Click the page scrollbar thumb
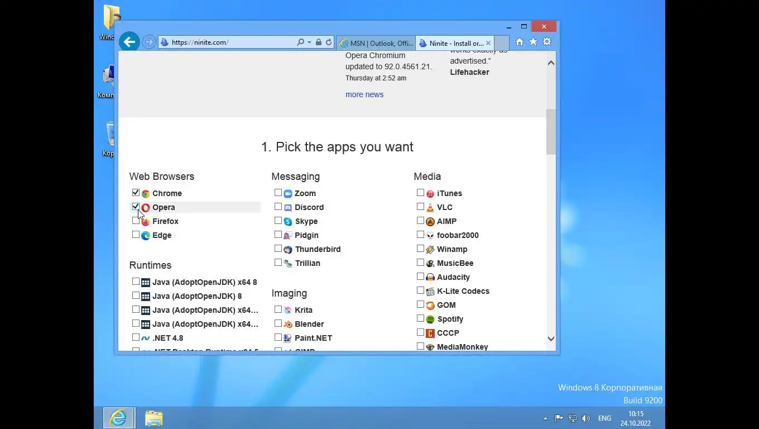Viewport: 759px width, 429px height. coord(551,132)
